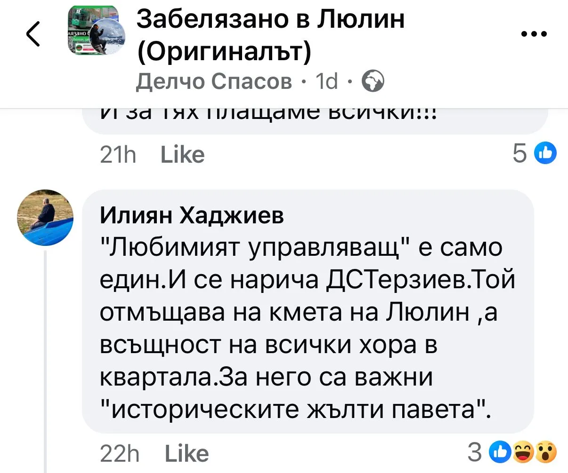Viewport: 568px width, 473px height.
Task: Click the 21h comment timestamp
Action: pos(118,155)
